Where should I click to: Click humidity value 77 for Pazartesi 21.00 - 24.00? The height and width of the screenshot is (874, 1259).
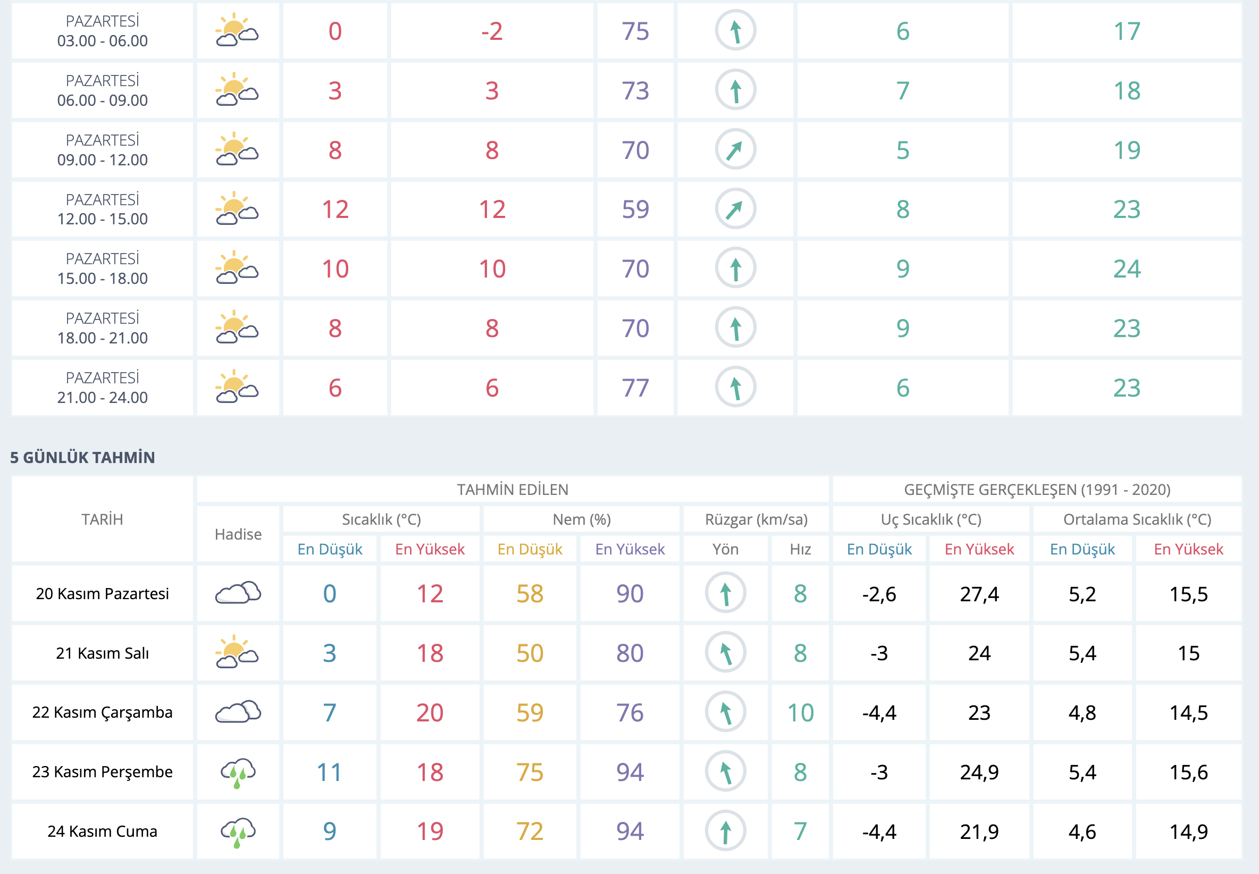pos(635,388)
